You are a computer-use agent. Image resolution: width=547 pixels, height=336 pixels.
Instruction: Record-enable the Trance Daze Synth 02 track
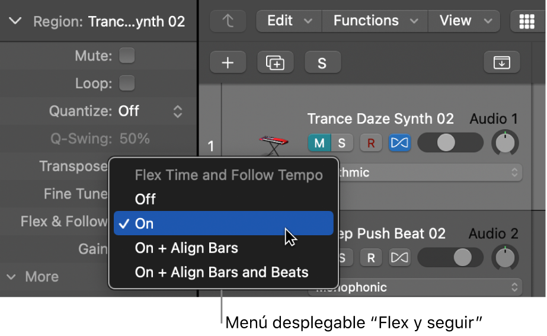click(x=371, y=143)
